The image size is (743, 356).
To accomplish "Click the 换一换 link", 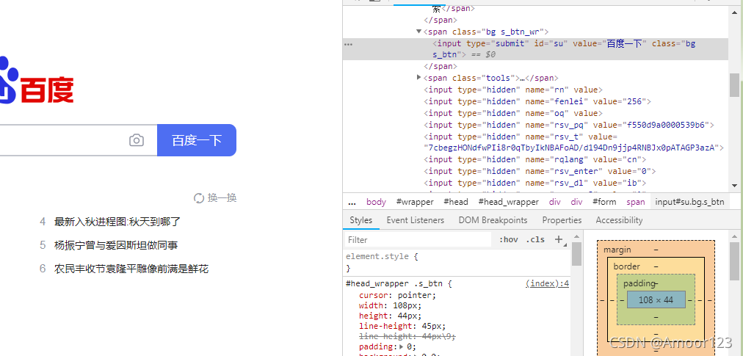I will pyautogui.click(x=222, y=197).
